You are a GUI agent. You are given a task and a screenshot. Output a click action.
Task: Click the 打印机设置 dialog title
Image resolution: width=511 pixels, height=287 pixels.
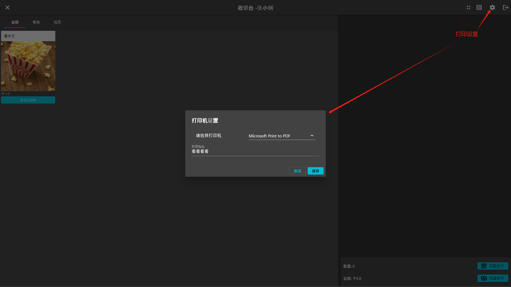205,121
